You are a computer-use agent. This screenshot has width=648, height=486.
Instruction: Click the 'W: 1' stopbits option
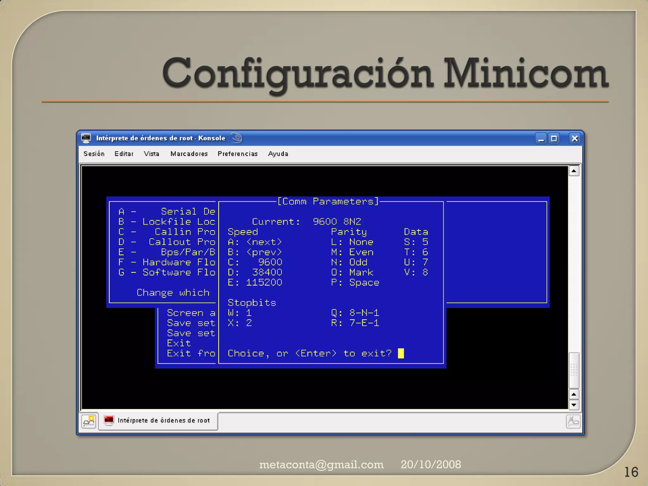coord(240,313)
